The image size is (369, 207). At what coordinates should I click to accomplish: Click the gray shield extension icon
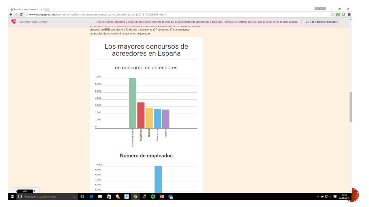[x=344, y=15]
